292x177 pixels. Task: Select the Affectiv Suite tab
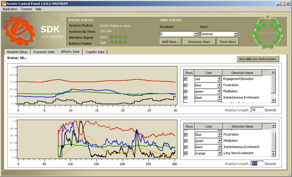(x=70, y=52)
